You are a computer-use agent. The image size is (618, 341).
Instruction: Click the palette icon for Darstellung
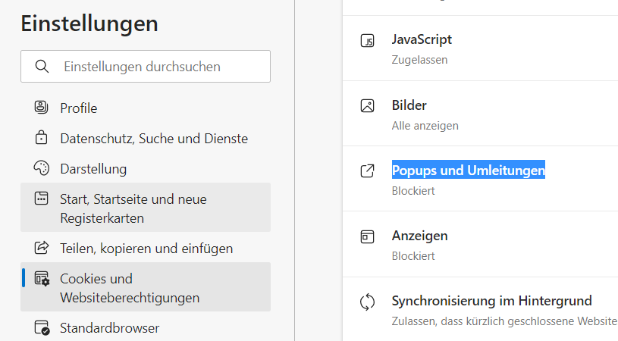click(42, 168)
